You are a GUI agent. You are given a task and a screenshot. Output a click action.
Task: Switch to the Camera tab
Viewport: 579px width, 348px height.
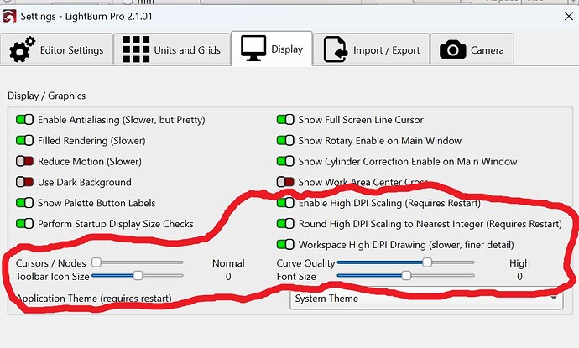click(x=472, y=49)
